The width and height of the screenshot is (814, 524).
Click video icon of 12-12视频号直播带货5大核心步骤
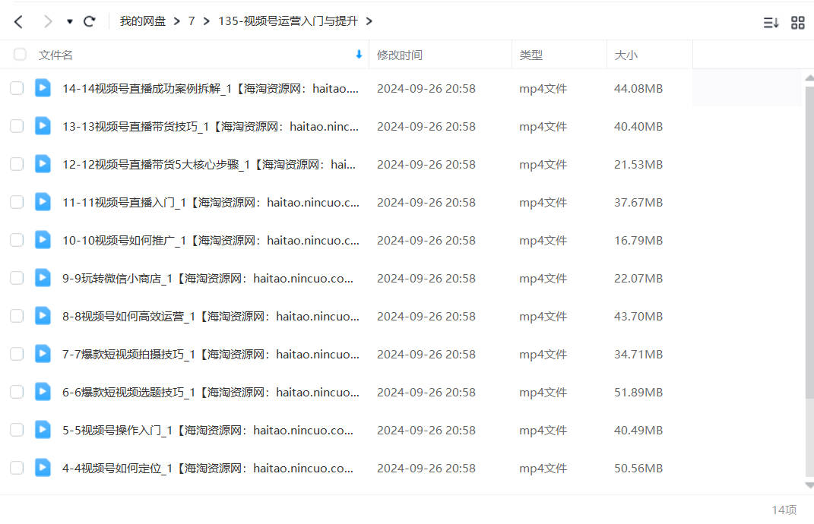[x=43, y=163]
